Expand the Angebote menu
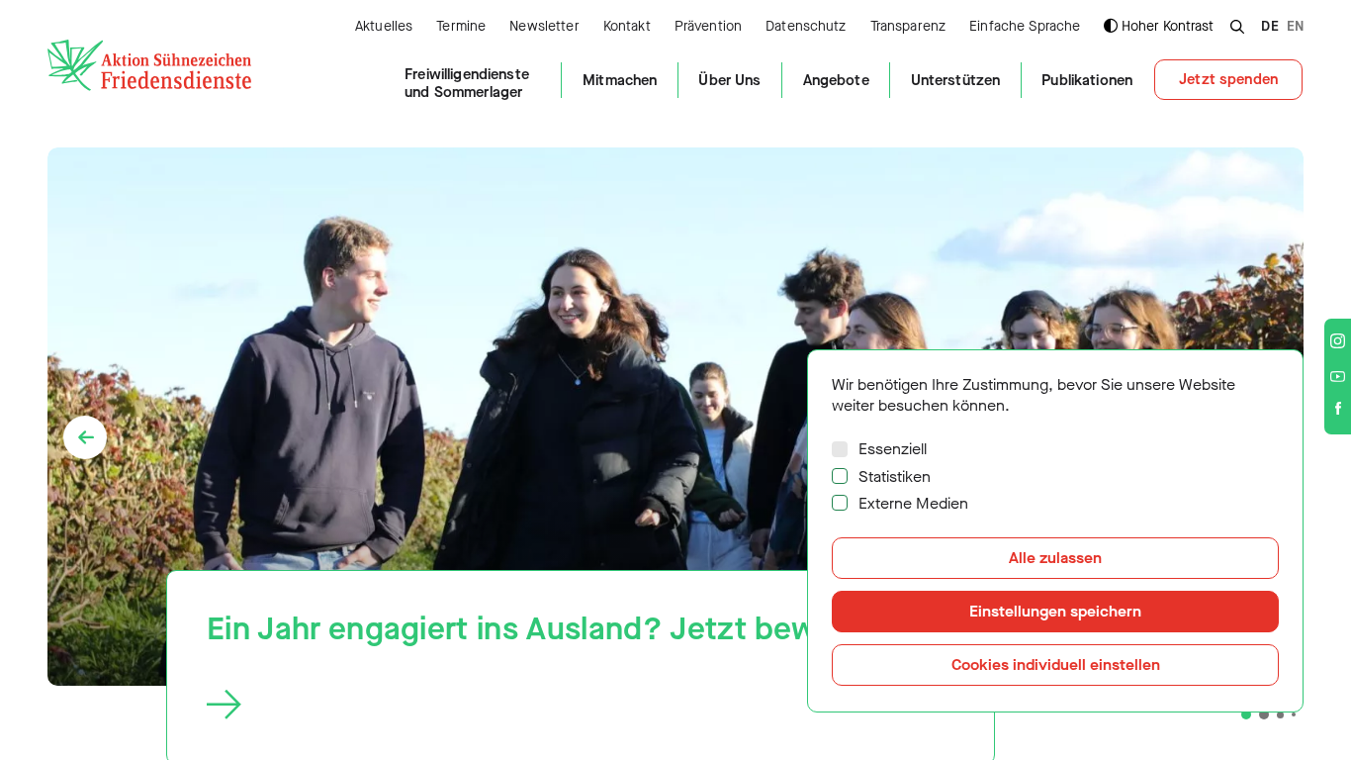The width and height of the screenshot is (1351, 760). (836, 80)
